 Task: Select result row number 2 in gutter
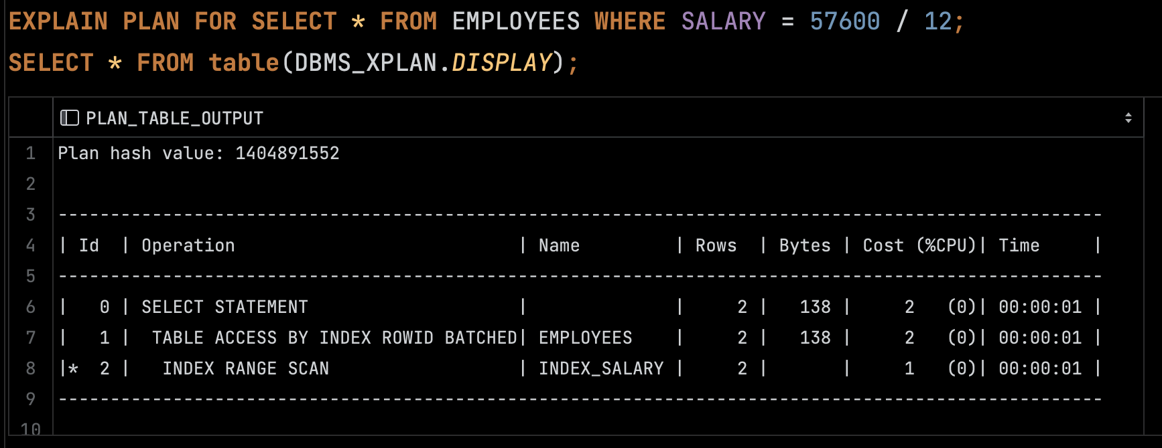click(31, 184)
